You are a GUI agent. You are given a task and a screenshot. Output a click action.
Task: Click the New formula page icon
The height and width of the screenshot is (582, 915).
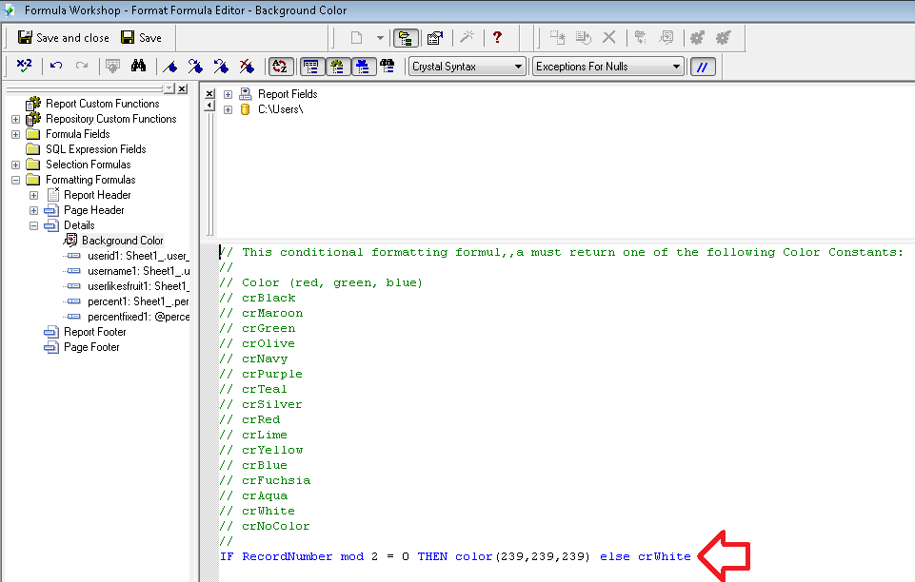356,38
